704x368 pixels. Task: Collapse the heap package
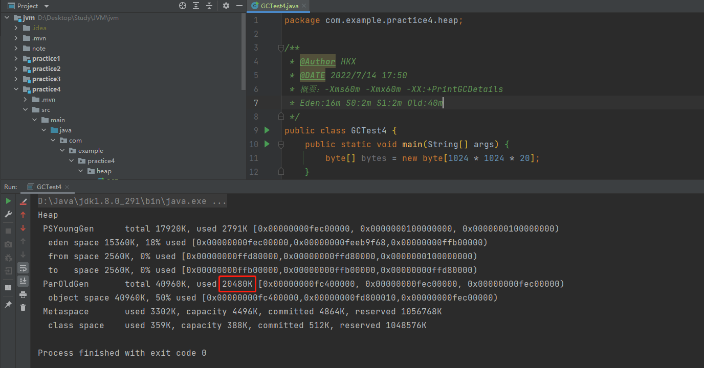point(81,171)
